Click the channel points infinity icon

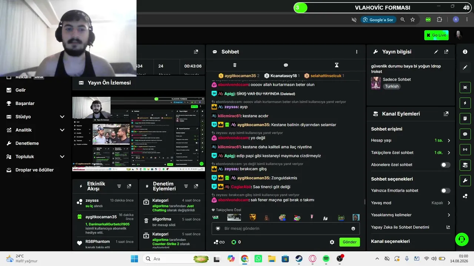click(x=219, y=242)
